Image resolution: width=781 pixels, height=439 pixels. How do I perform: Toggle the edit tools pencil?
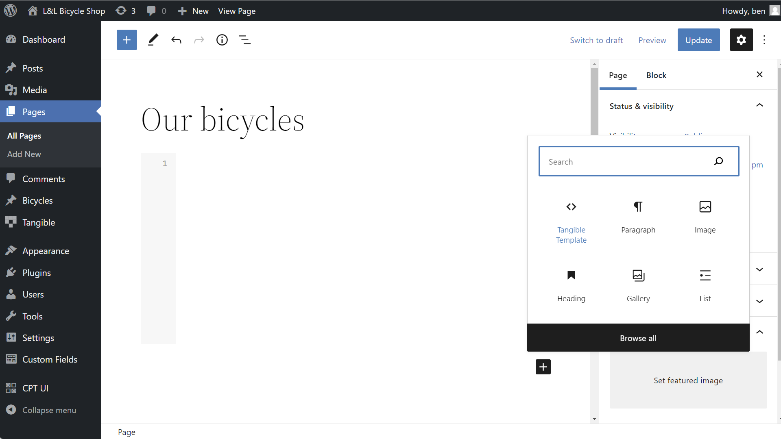tap(153, 40)
